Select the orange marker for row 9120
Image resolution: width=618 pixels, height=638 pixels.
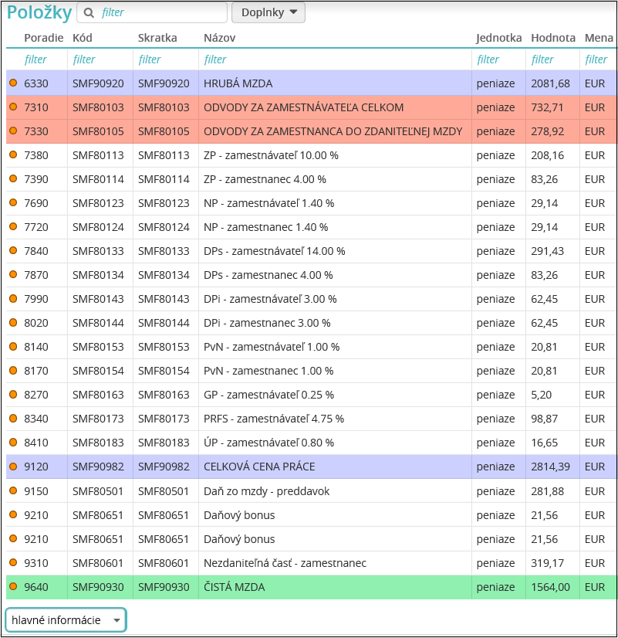(13, 467)
